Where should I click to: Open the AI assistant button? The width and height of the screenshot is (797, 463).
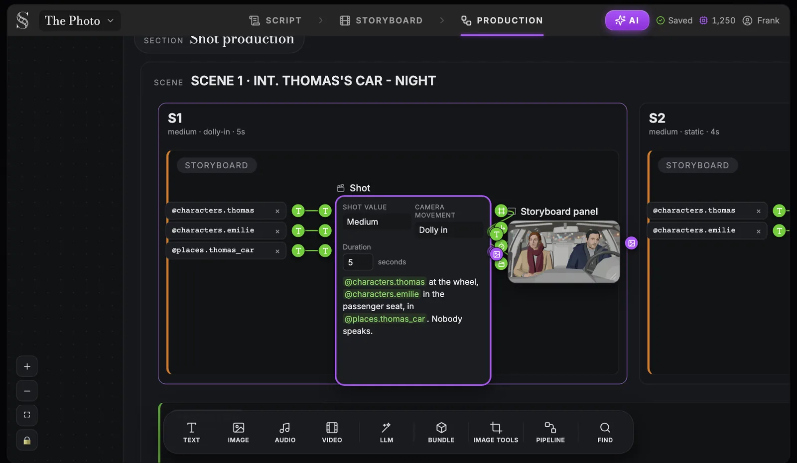pos(627,20)
